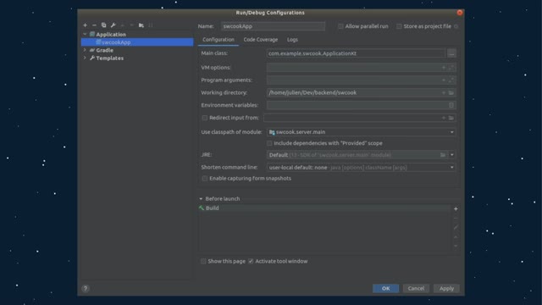
Task: Insert macro in Working directory field
Action: coord(444,92)
